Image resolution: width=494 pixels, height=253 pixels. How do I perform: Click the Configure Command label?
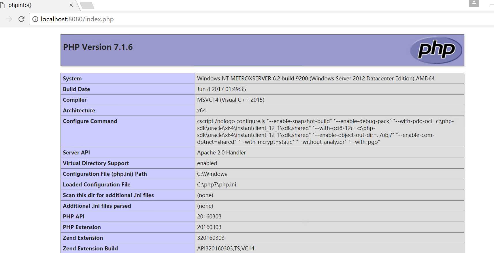[90, 121]
